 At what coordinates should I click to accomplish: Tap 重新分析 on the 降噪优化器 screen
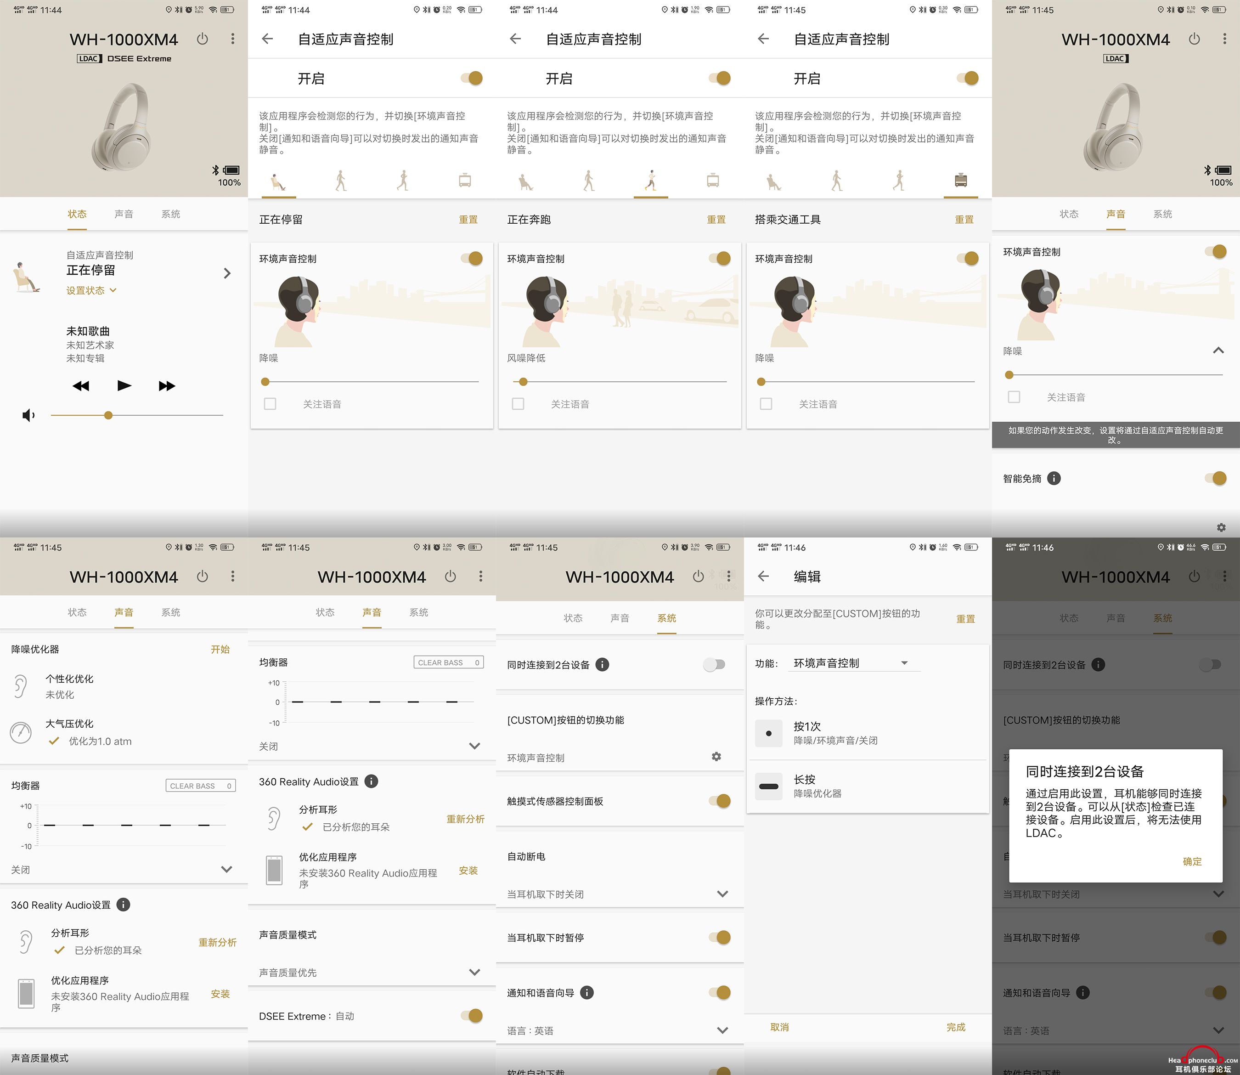click(x=218, y=942)
